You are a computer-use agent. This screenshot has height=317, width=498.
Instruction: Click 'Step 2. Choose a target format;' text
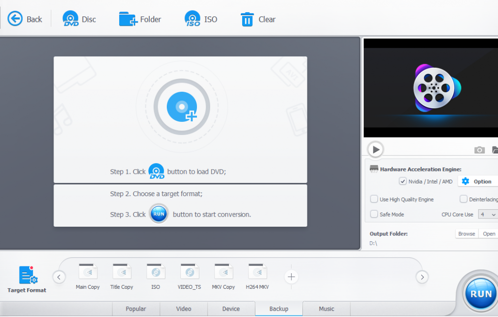point(156,194)
